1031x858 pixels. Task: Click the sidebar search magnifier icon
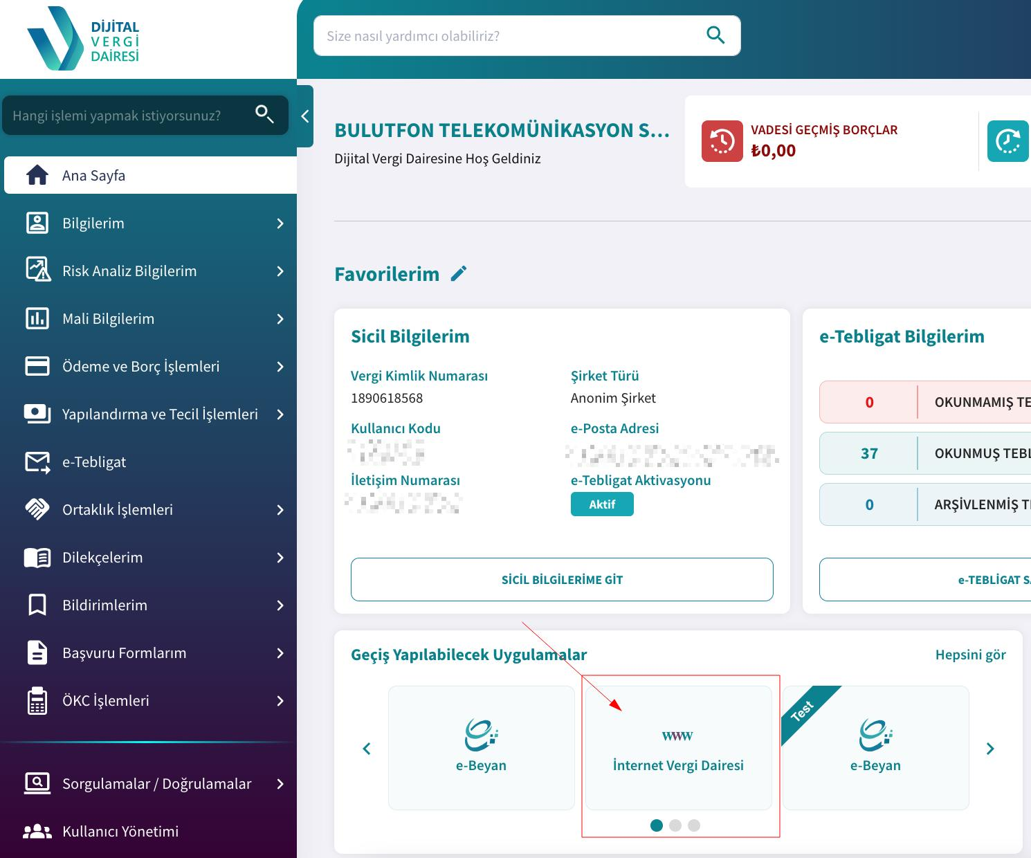point(264,114)
